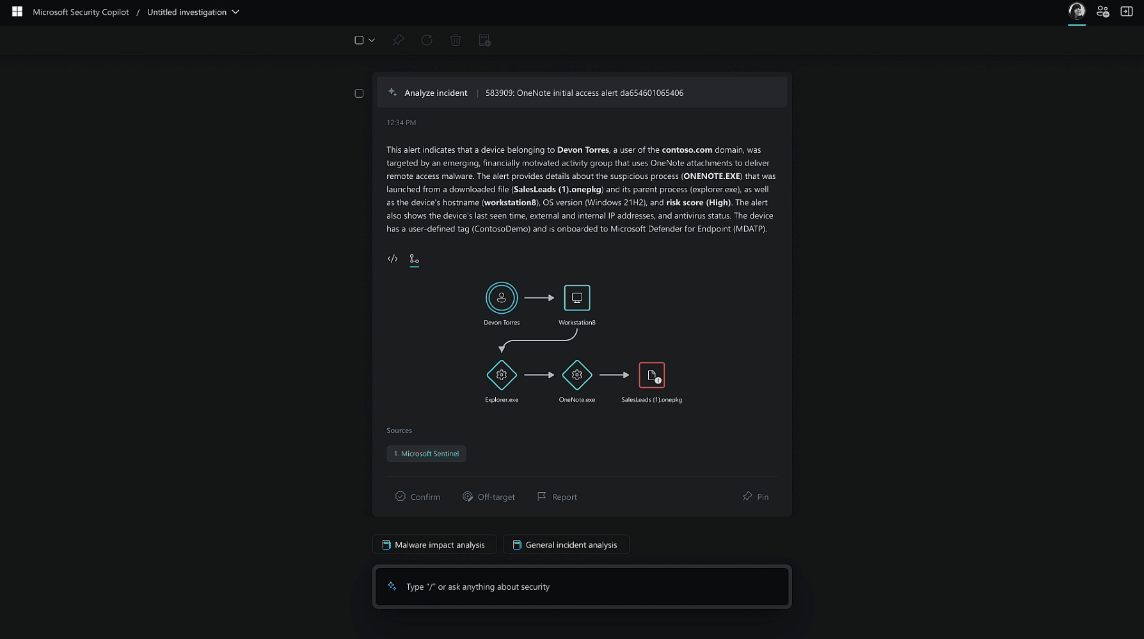This screenshot has height=639, width=1144.
Task: Open your profile avatar picture
Action: pyautogui.click(x=1076, y=11)
